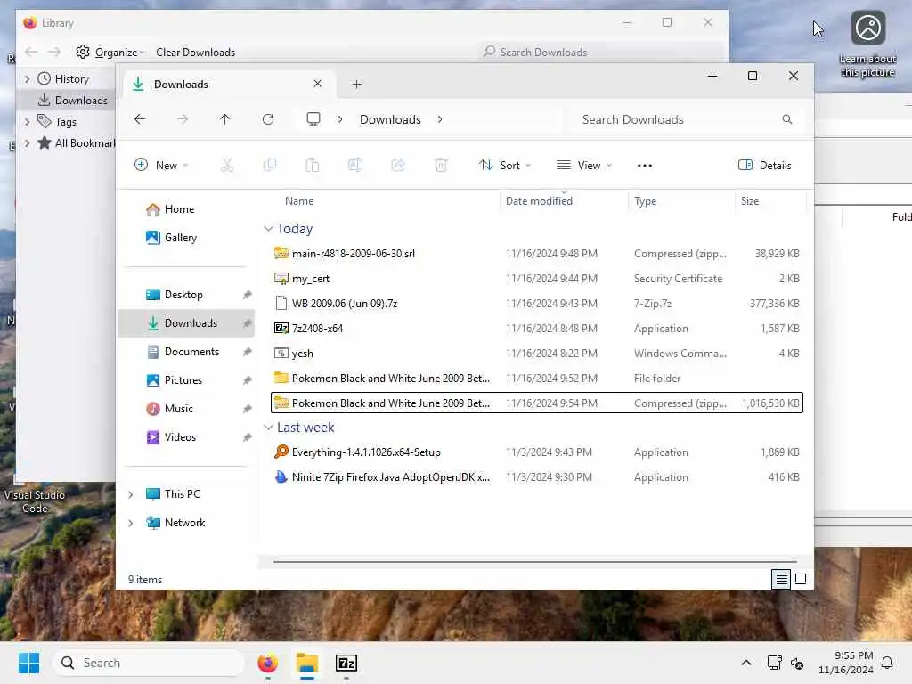The image size is (912, 684).
Task: Click chevron after Downloads in address bar
Action: [x=440, y=119]
